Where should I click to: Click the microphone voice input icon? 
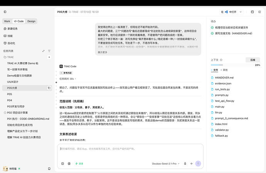(185, 164)
